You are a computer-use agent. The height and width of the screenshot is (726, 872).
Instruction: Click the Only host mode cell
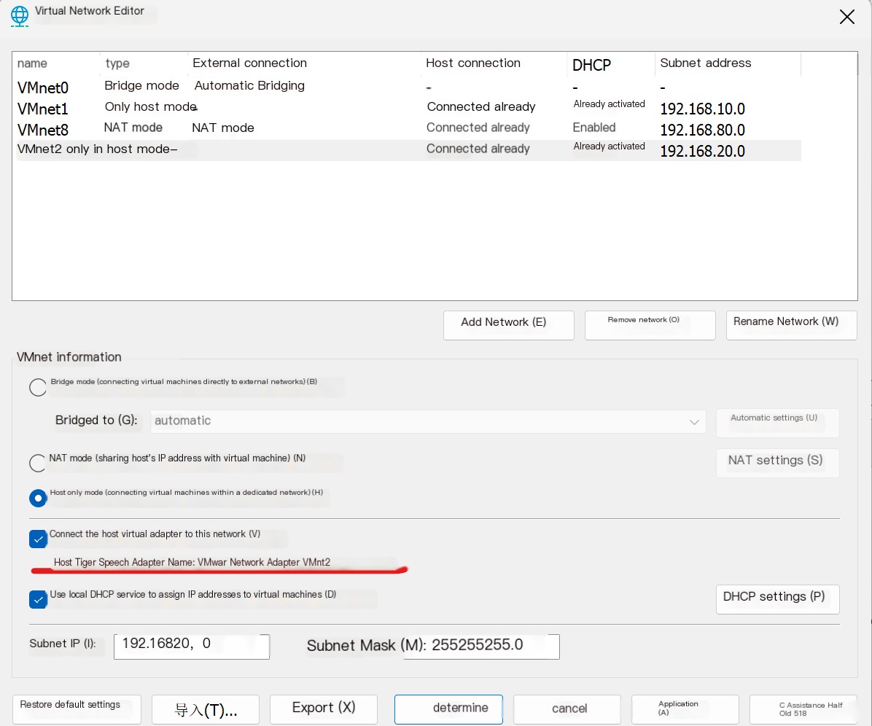pos(151,106)
